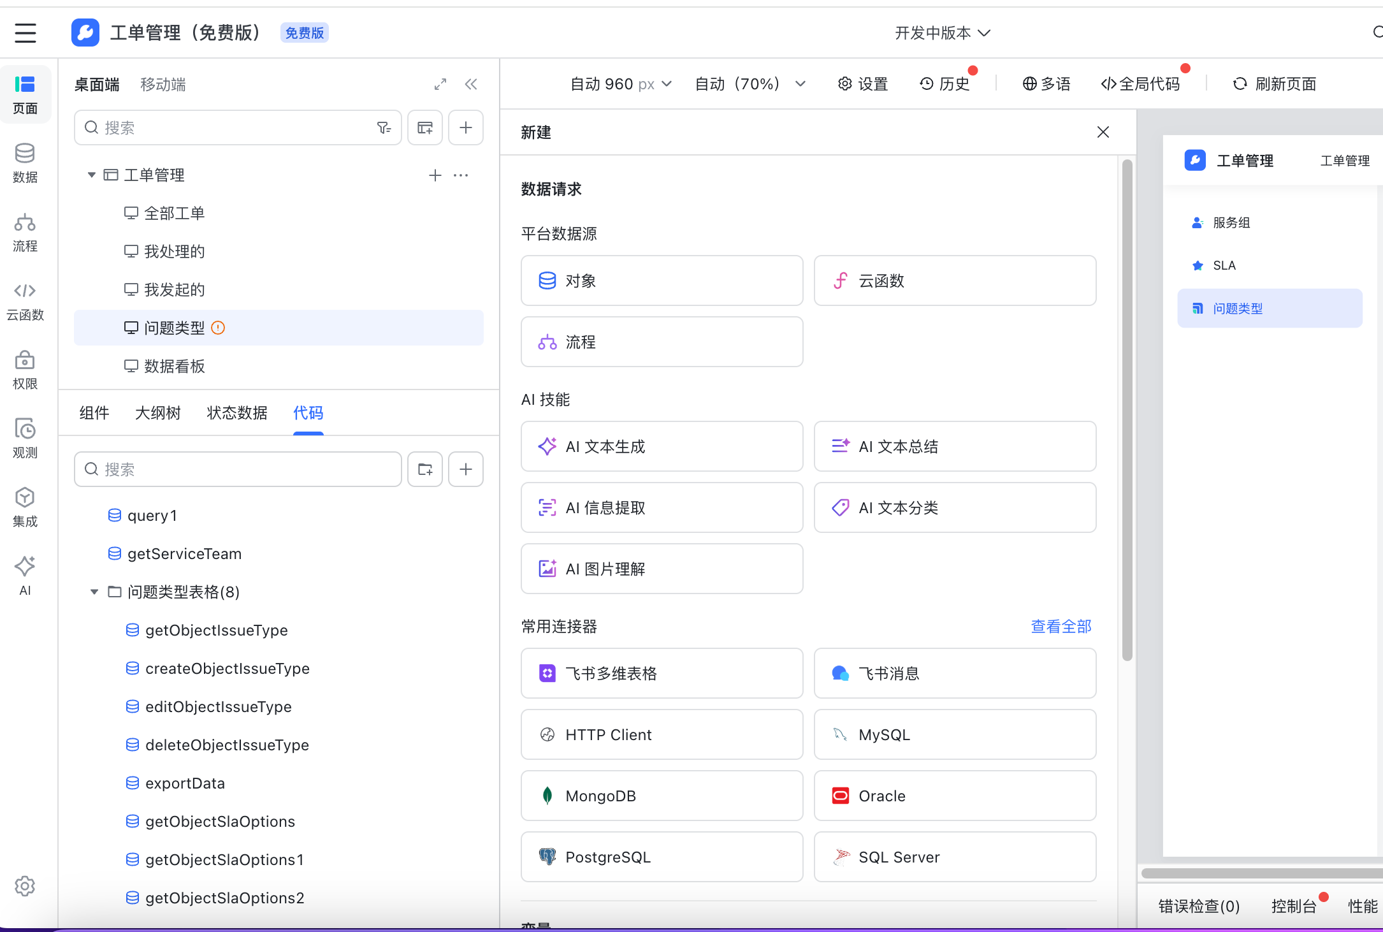
Task: Collapse the 问题类型表格(8) folder
Action: [x=94, y=592]
